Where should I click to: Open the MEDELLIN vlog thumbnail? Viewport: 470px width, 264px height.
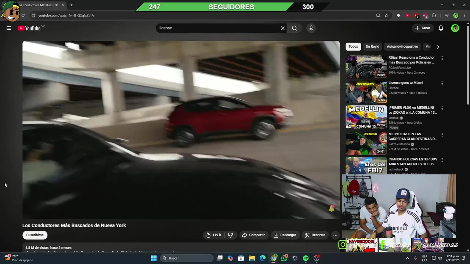tap(366, 117)
